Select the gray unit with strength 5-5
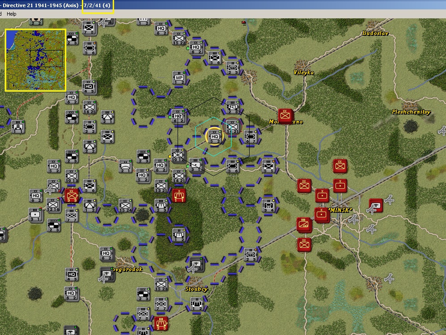 pos(268,165)
